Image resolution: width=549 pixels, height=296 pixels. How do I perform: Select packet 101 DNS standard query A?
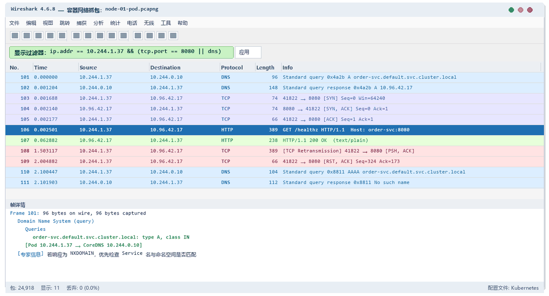pos(274,77)
